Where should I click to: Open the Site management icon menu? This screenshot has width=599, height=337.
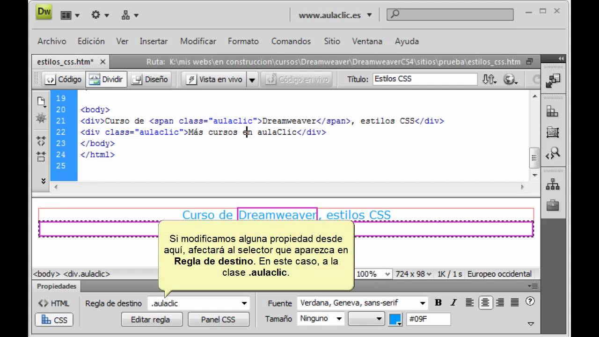[130, 15]
